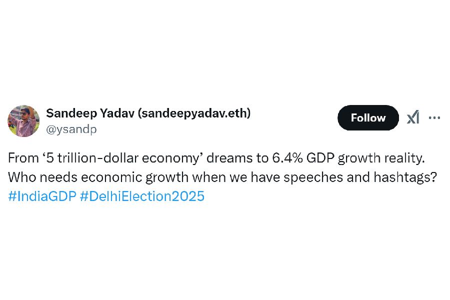Open the #IndiaGDP hashtag link
The image size is (450, 300).
pyautogui.click(x=42, y=196)
